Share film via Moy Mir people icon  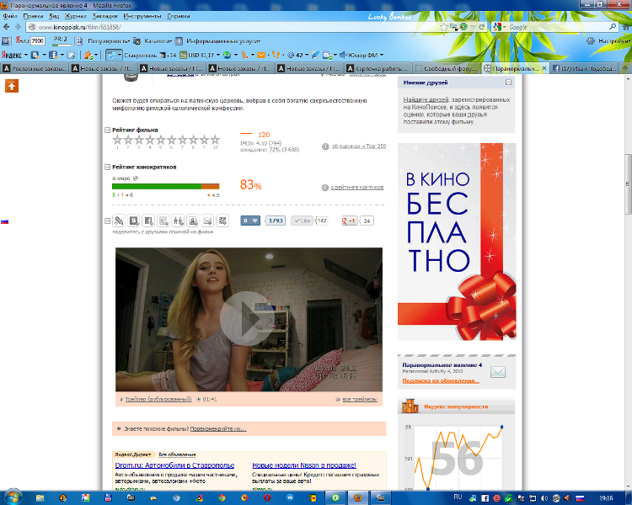178,221
